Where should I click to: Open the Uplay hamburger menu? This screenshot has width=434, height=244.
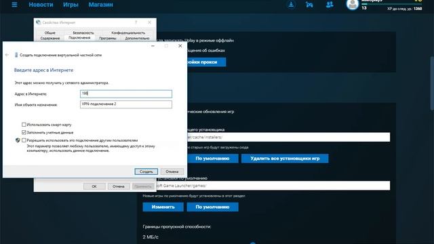point(14,5)
